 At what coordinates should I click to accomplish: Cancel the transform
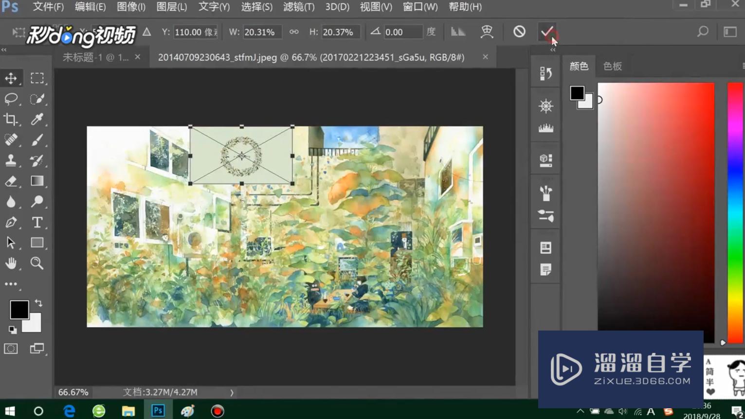pyautogui.click(x=519, y=32)
